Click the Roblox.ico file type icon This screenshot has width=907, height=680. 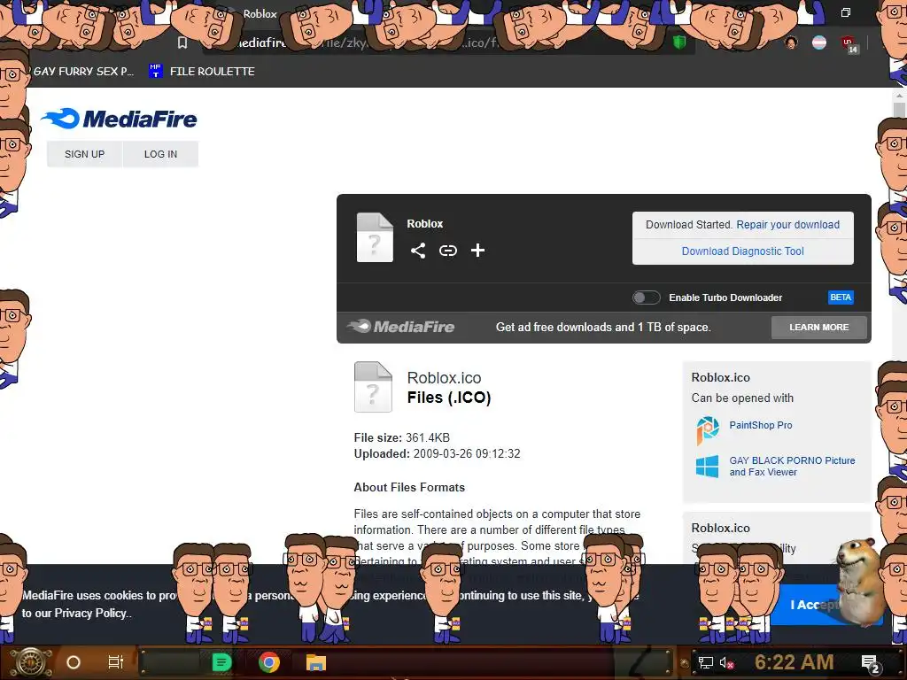[373, 387]
